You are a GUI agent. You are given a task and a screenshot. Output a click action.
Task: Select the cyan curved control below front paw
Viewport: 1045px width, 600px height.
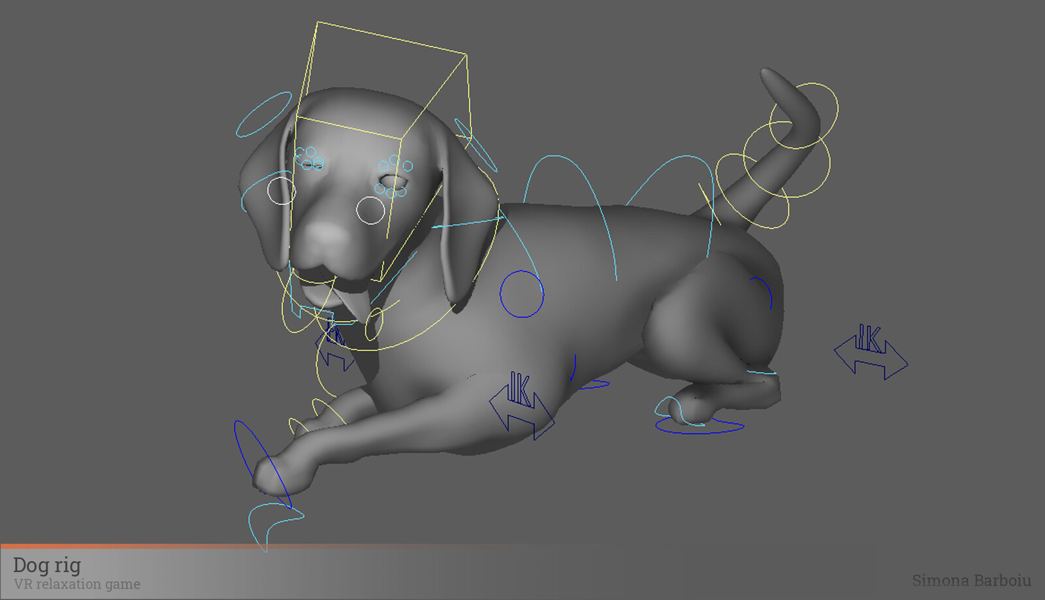pos(276,528)
